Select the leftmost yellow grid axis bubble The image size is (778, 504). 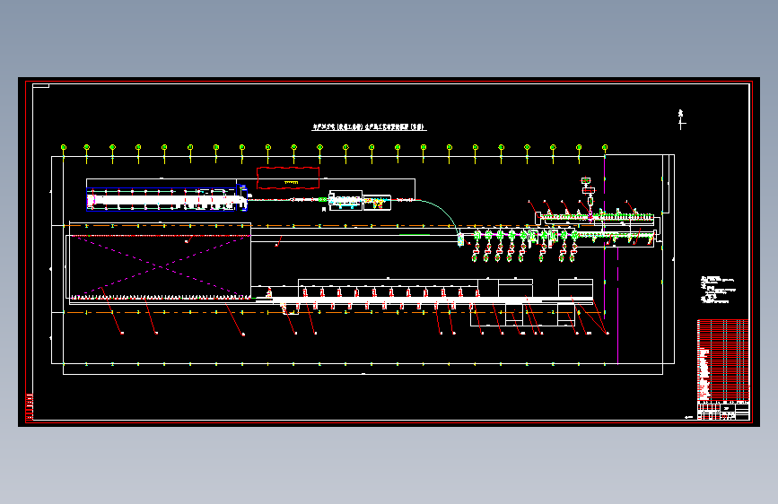point(64,147)
